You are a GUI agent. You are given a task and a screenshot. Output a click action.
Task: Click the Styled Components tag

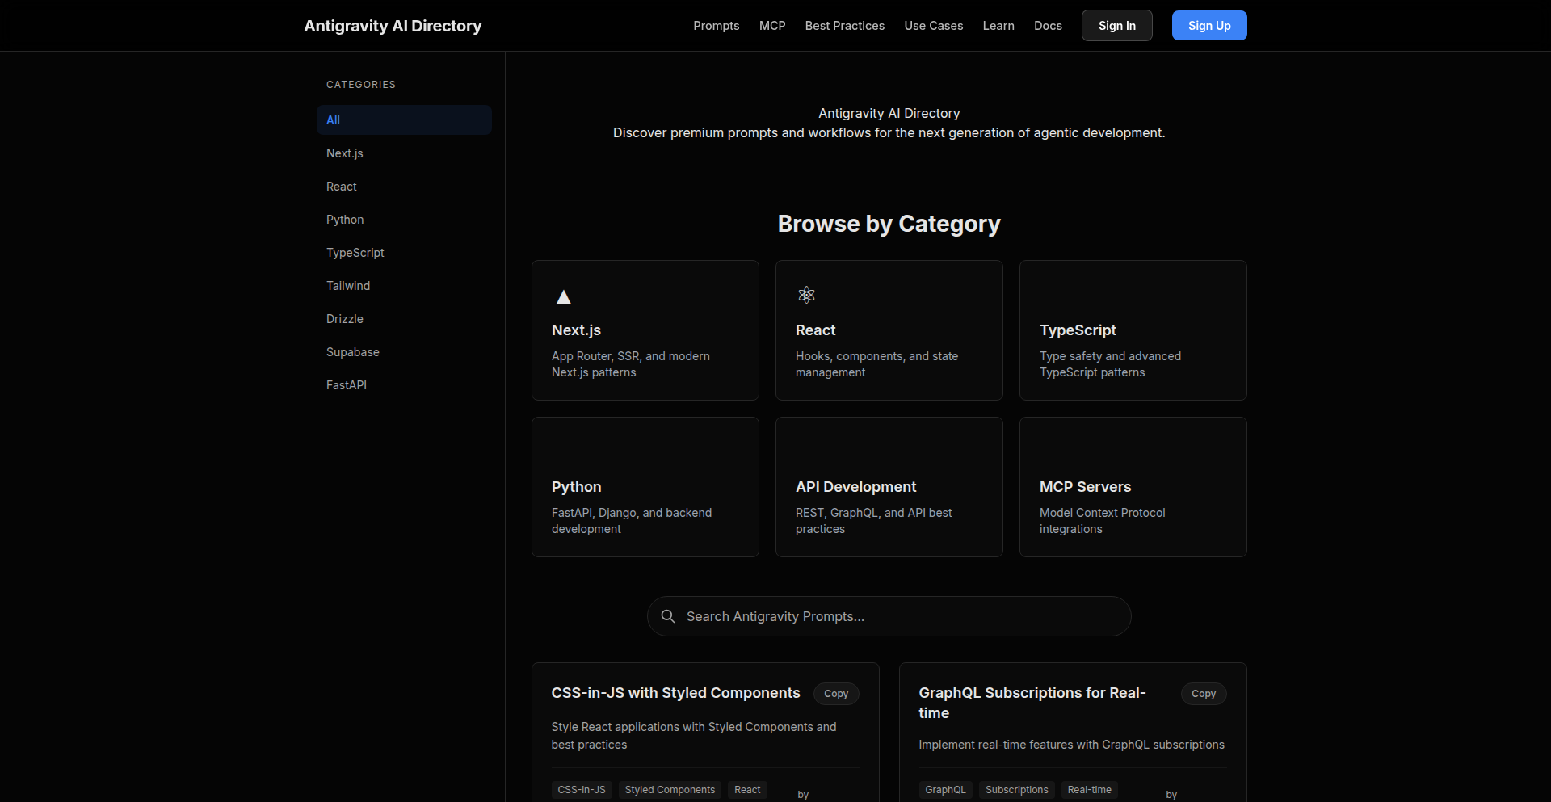tap(670, 790)
